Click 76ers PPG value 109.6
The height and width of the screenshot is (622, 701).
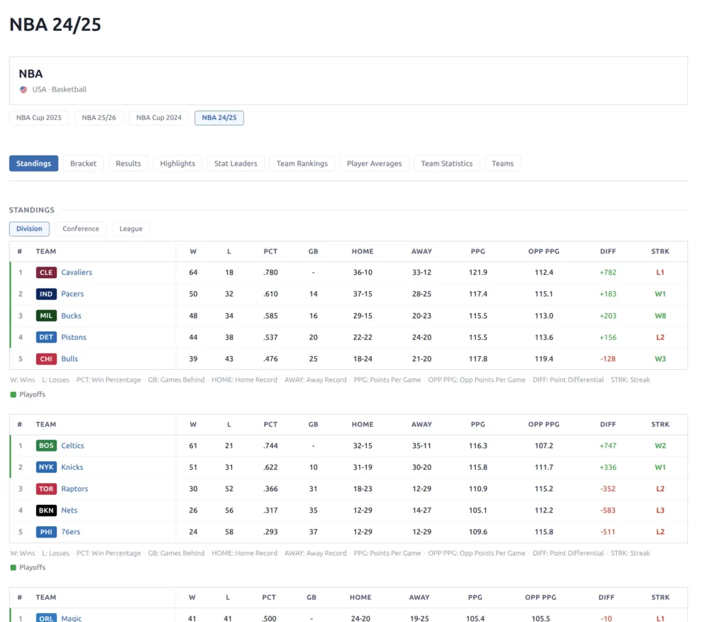[x=478, y=532]
